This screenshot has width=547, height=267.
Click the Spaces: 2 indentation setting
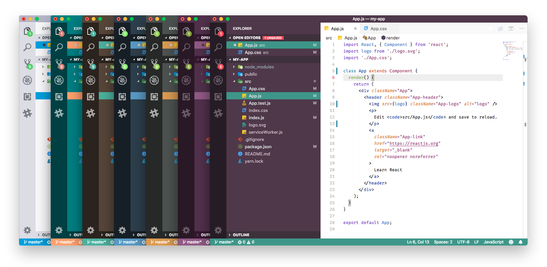point(443,242)
